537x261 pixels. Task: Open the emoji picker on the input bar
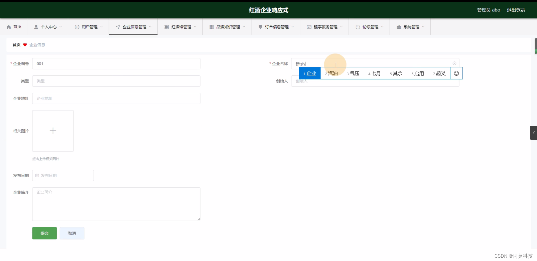point(456,73)
